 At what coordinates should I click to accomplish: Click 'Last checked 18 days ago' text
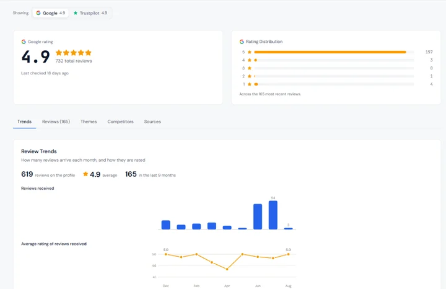coord(45,73)
